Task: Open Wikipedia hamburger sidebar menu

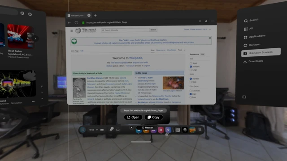Action: [72, 31]
